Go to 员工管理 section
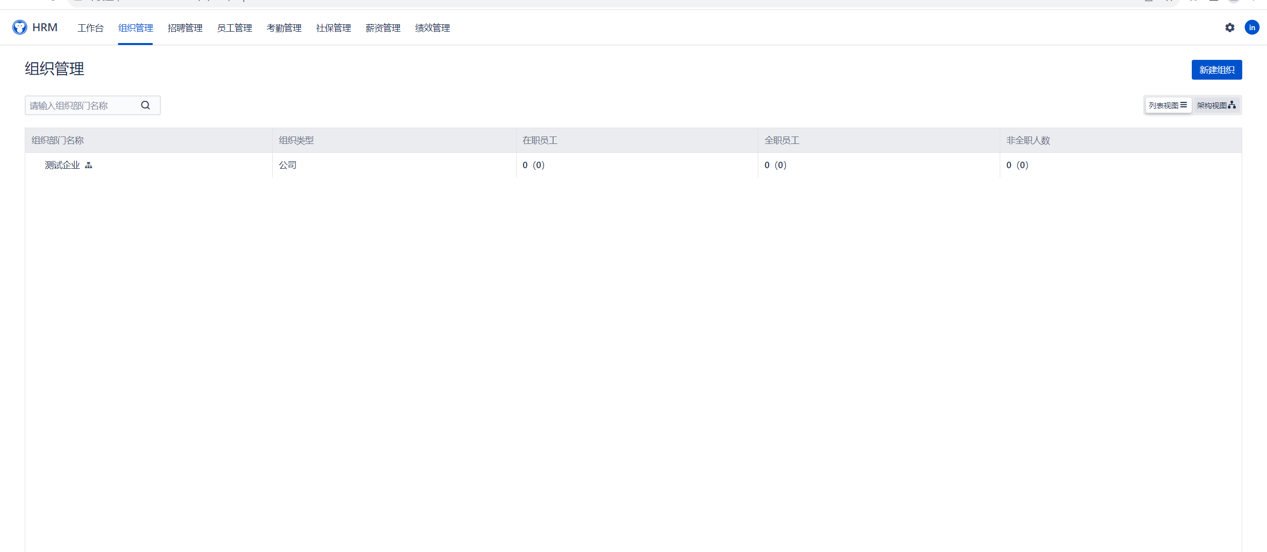The image size is (1267, 552). pos(235,28)
